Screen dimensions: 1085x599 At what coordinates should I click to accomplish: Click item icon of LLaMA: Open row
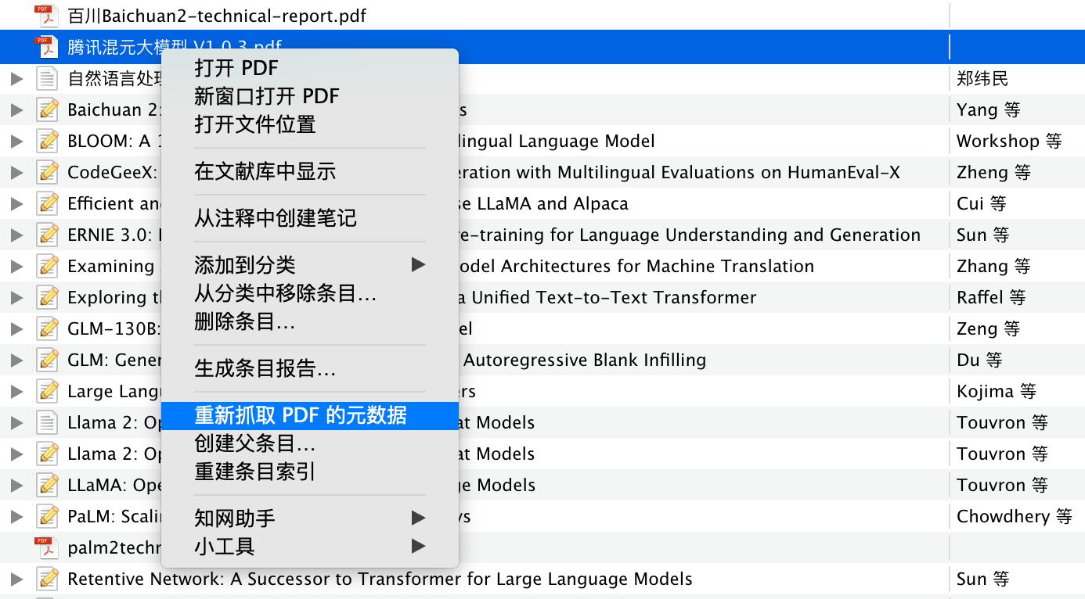(48, 485)
